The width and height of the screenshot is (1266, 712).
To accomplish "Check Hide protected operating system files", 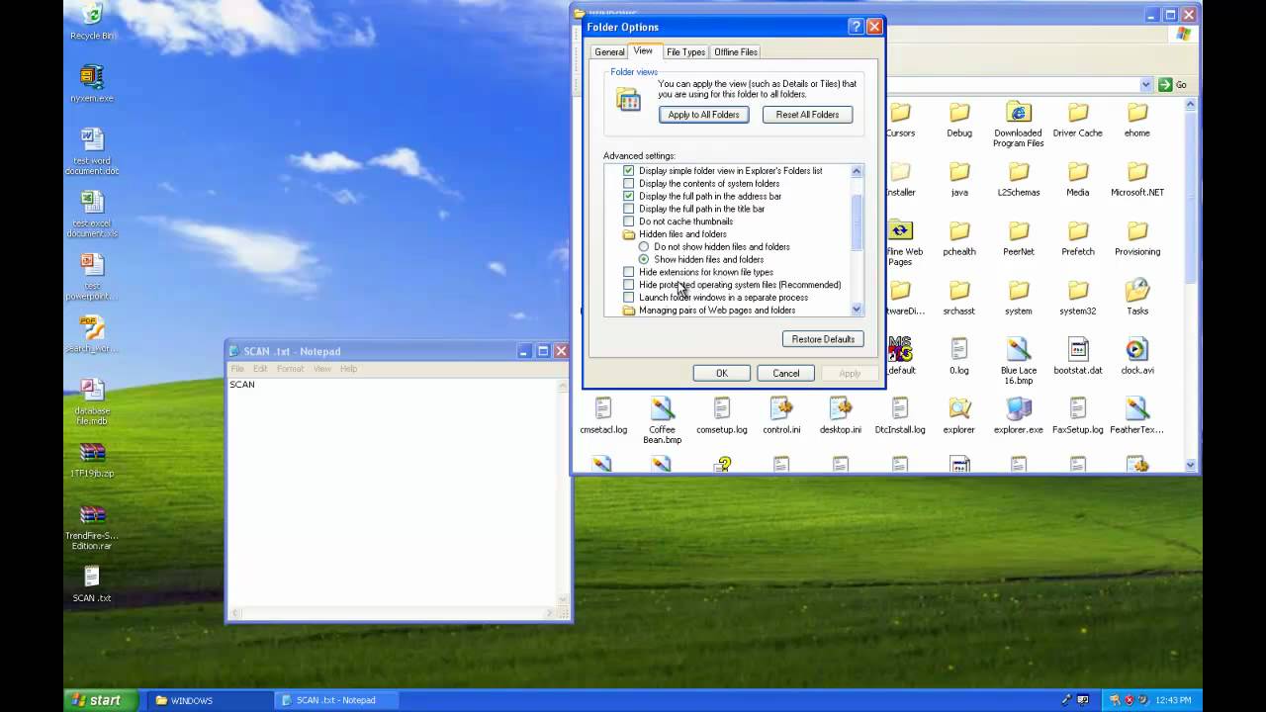I will coord(628,285).
